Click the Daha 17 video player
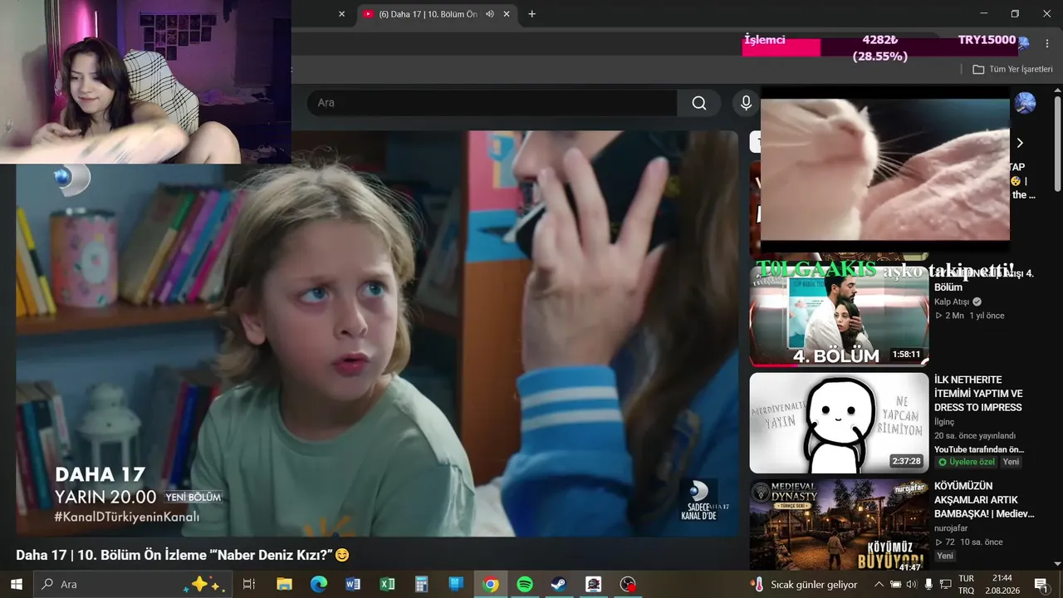The image size is (1063, 598). tap(376, 334)
